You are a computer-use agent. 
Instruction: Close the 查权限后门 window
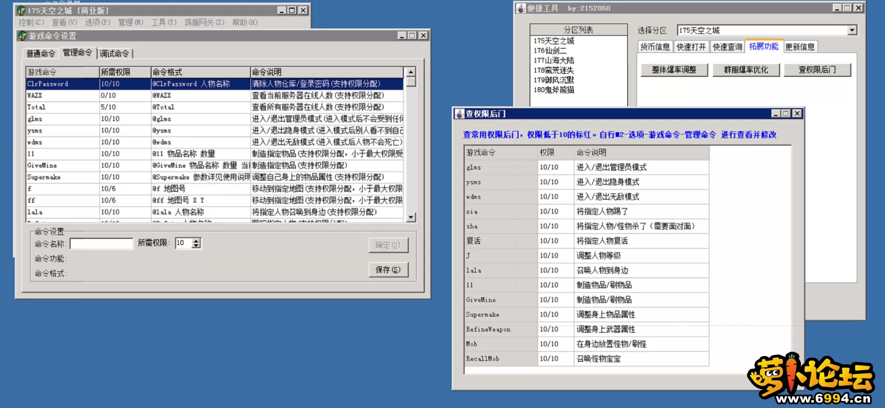pyautogui.click(x=797, y=113)
